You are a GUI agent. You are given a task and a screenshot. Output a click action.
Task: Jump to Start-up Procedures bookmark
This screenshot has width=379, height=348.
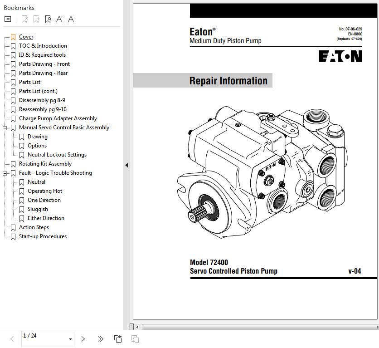pos(43,236)
